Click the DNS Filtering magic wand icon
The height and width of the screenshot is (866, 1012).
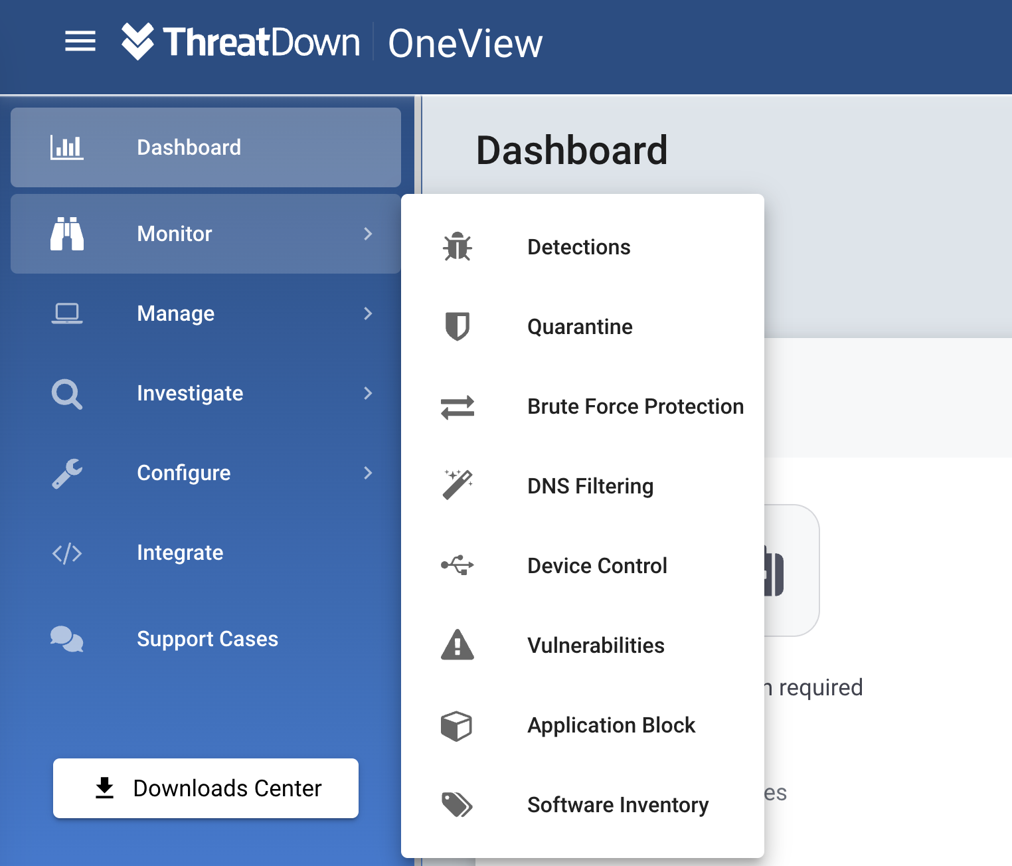tap(458, 485)
